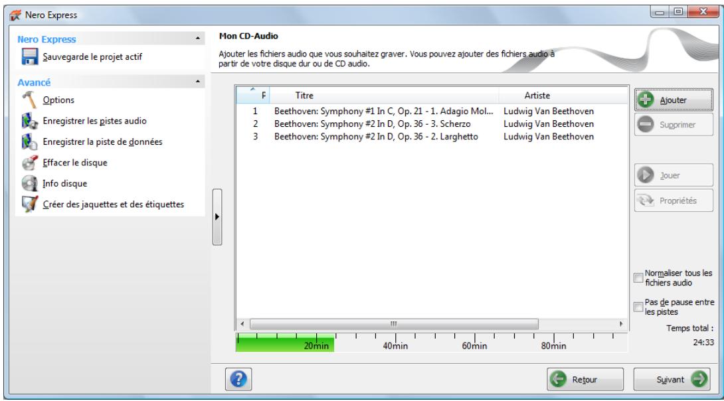Click the Effacer le disque eraser icon
The image size is (724, 401).
(x=29, y=163)
